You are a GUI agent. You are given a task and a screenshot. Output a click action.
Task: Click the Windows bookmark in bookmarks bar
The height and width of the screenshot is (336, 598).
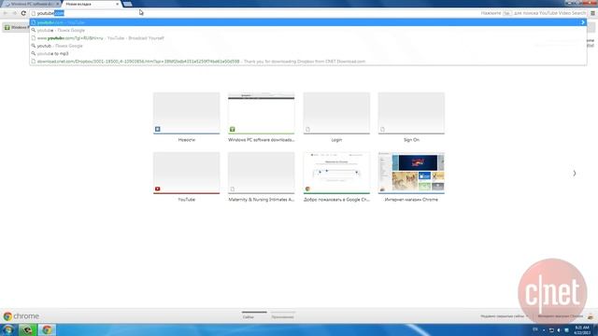coord(17,27)
